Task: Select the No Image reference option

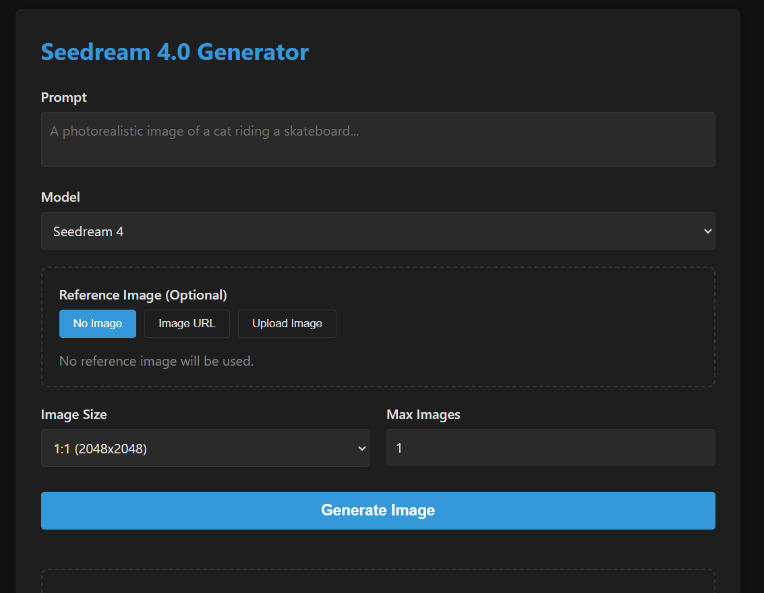Action: pos(98,324)
